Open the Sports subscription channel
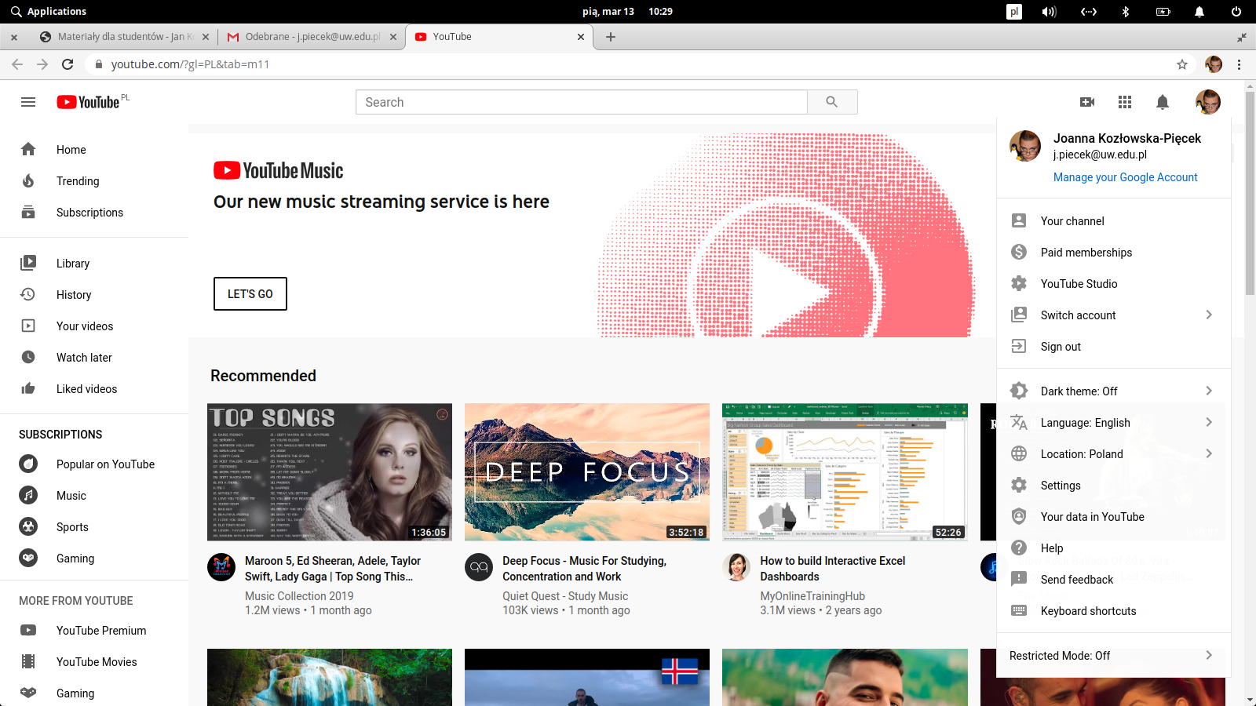This screenshot has height=706, width=1256. click(94, 526)
